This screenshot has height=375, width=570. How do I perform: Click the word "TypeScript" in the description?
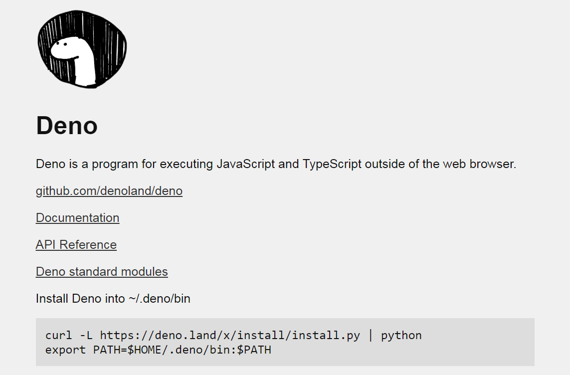(332, 164)
